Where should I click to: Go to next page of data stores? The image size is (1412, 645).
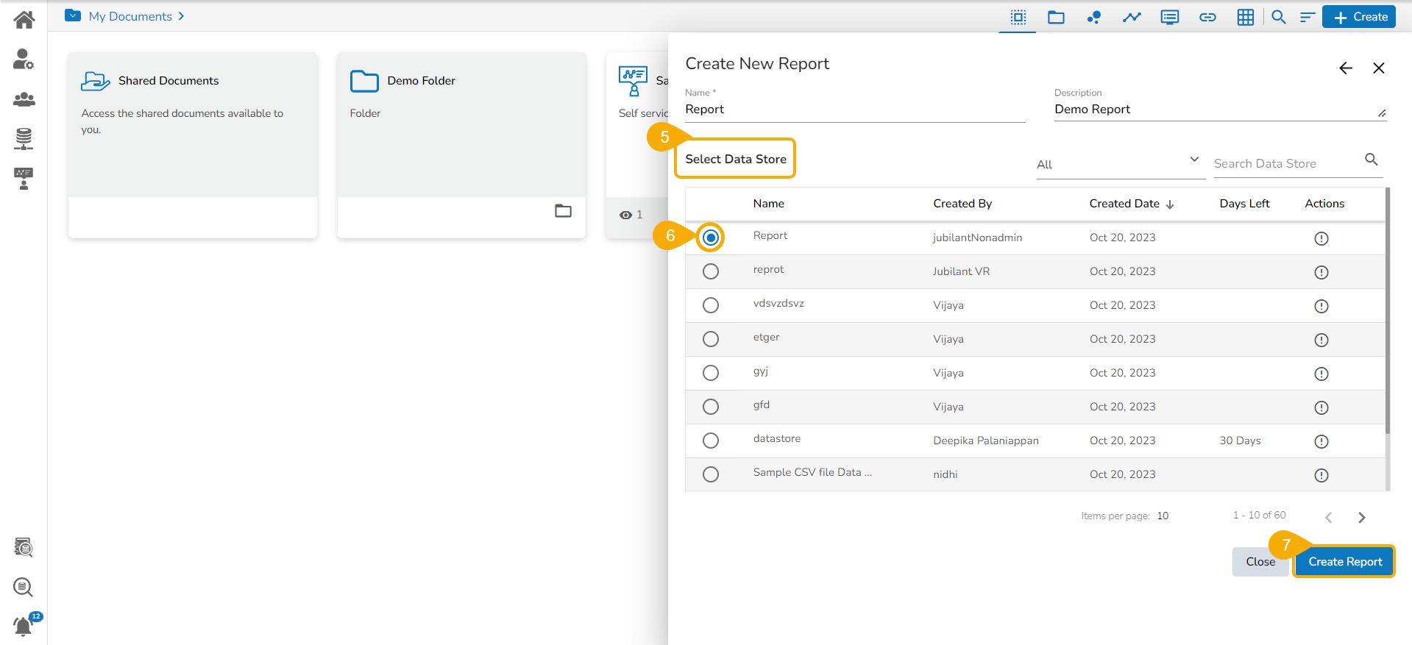(x=1361, y=518)
